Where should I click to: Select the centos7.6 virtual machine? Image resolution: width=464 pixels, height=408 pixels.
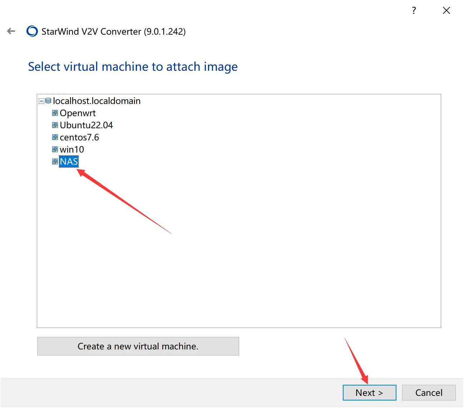coord(79,138)
